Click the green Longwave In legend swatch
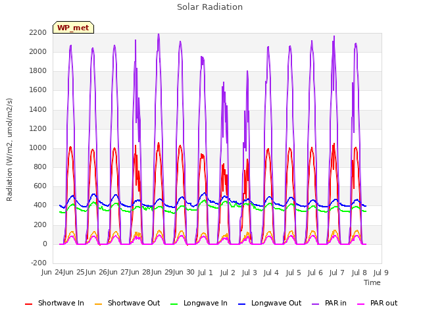 click(x=174, y=304)
